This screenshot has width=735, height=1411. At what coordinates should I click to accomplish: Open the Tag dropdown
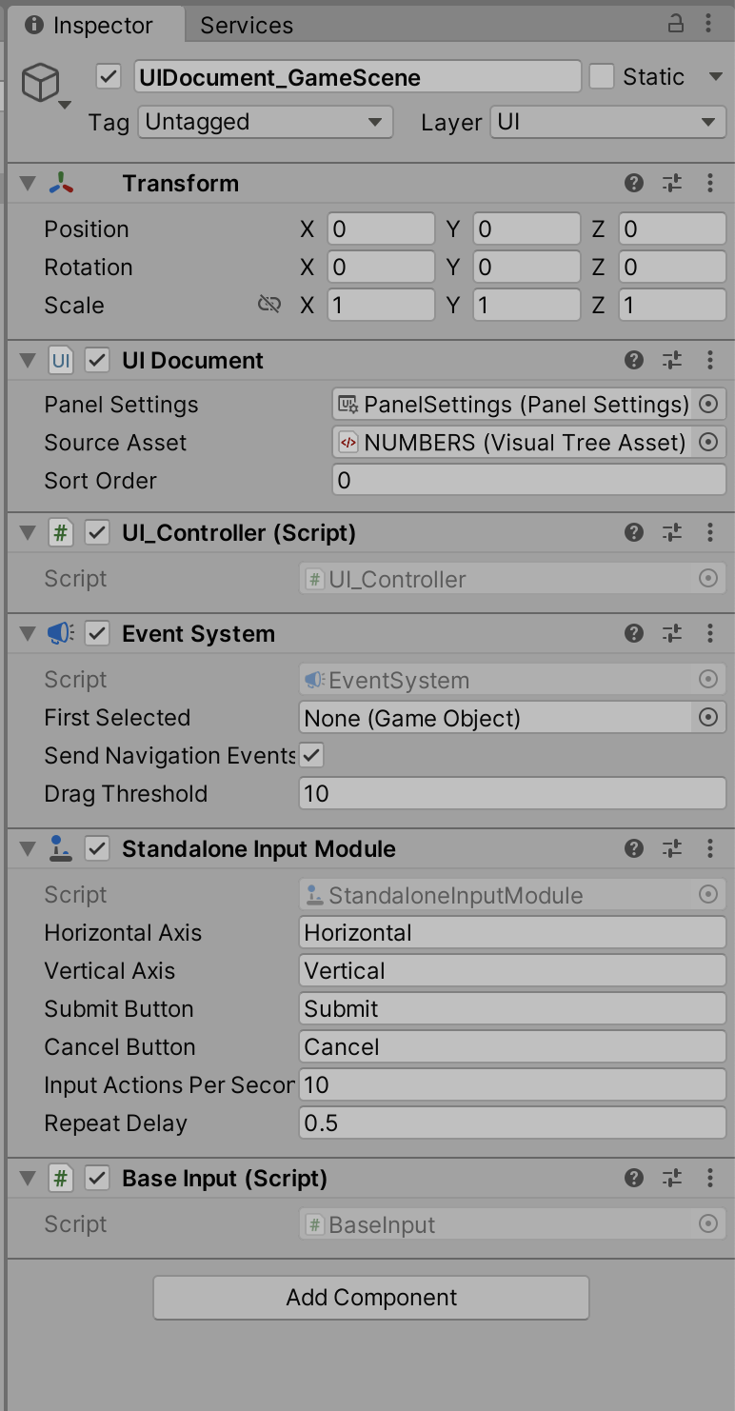click(265, 122)
